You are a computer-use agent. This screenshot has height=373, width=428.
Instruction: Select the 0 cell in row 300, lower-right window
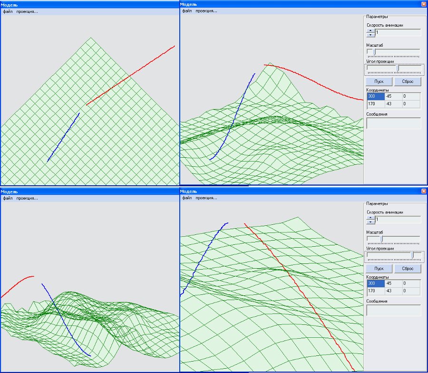pos(411,283)
